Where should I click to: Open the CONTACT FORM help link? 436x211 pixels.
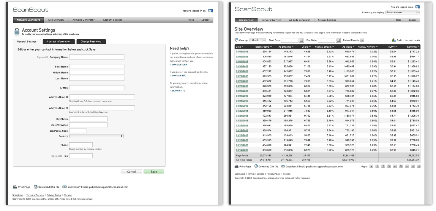tap(179, 65)
